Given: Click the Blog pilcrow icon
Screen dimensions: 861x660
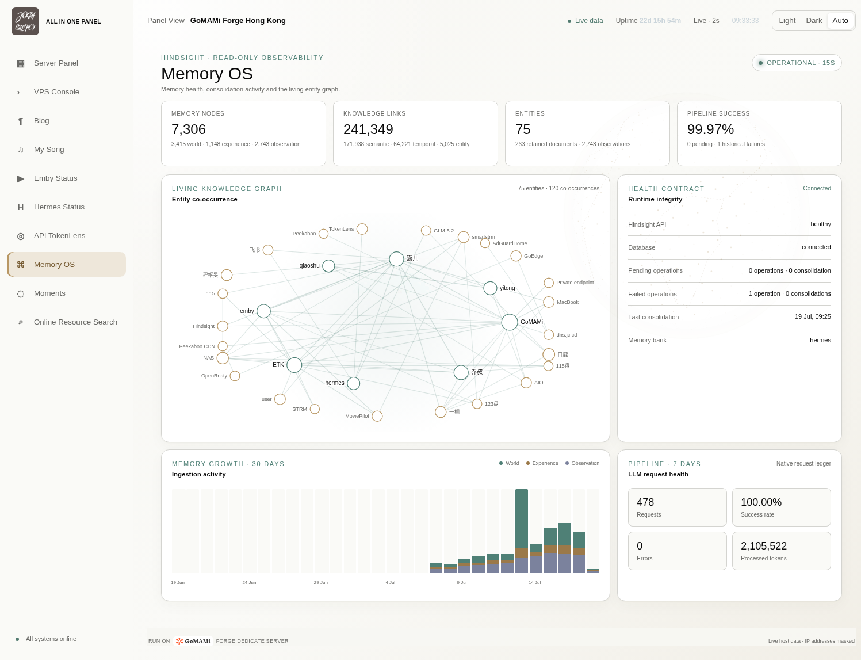Looking at the screenshot, I should click(21, 121).
